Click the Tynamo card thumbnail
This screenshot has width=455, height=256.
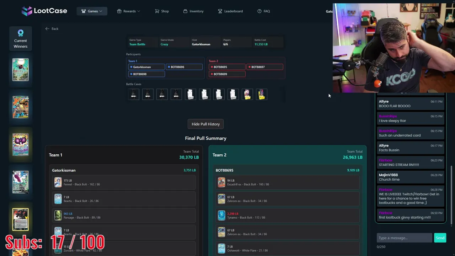point(221,215)
